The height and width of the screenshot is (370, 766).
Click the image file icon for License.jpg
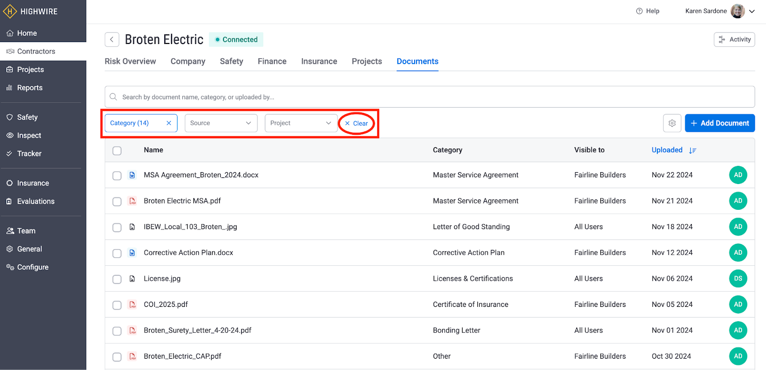click(x=133, y=278)
